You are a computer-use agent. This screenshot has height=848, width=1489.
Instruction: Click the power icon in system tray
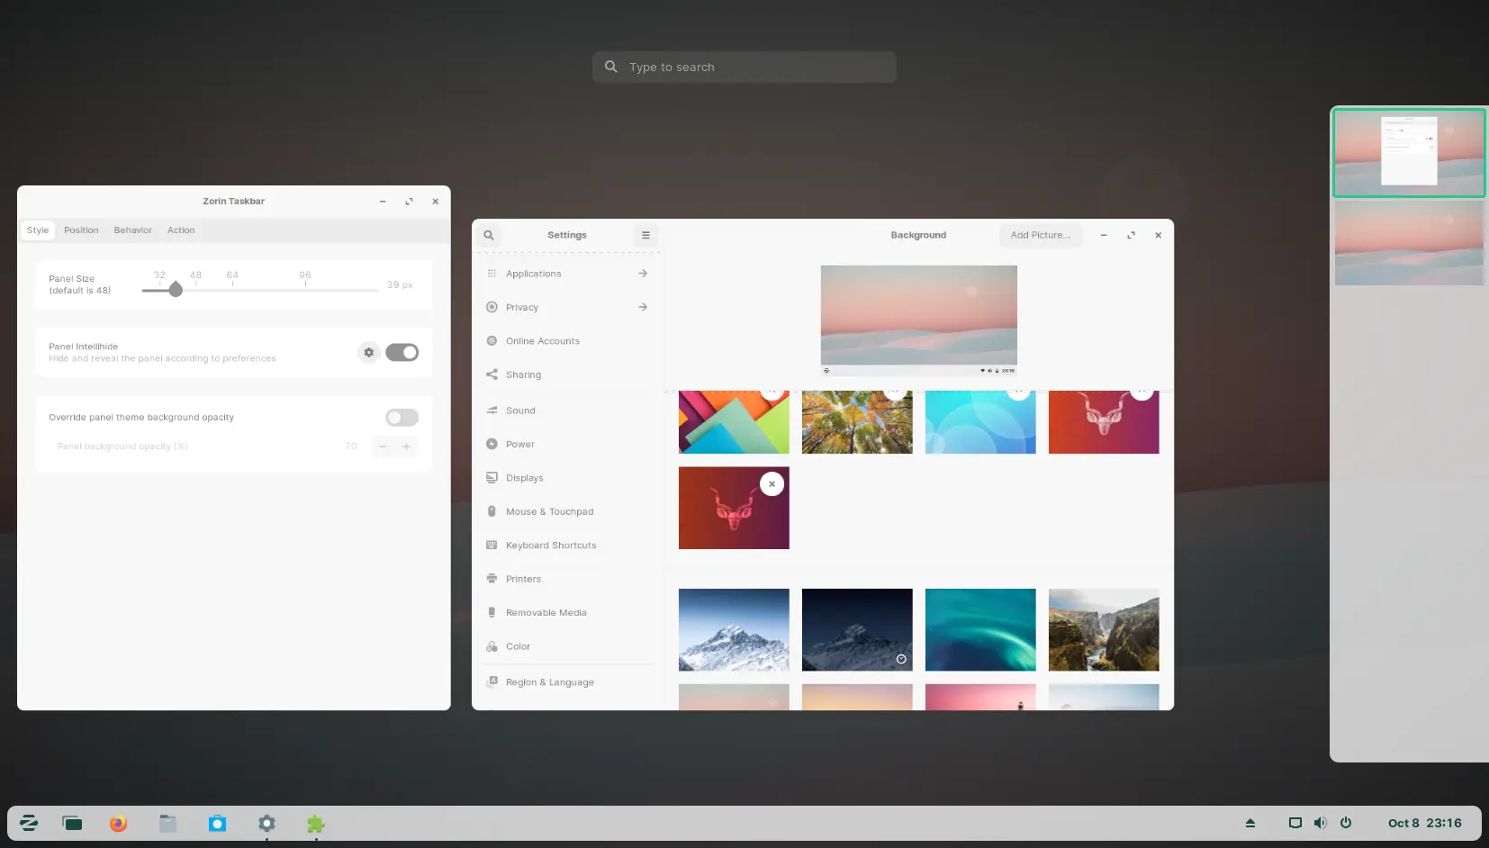pyautogui.click(x=1346, y=823)
